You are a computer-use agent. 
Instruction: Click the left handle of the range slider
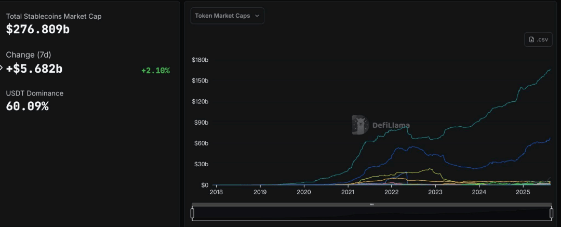[x=193, y=213]
